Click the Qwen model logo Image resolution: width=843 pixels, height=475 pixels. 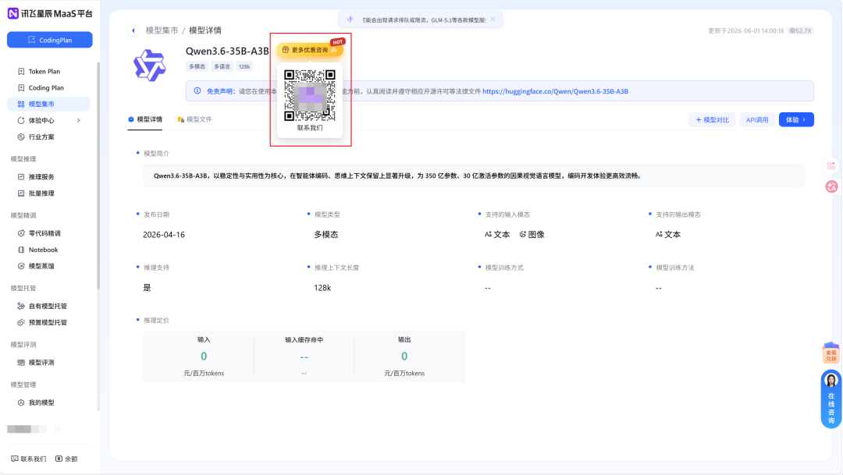tap(149, 65)
